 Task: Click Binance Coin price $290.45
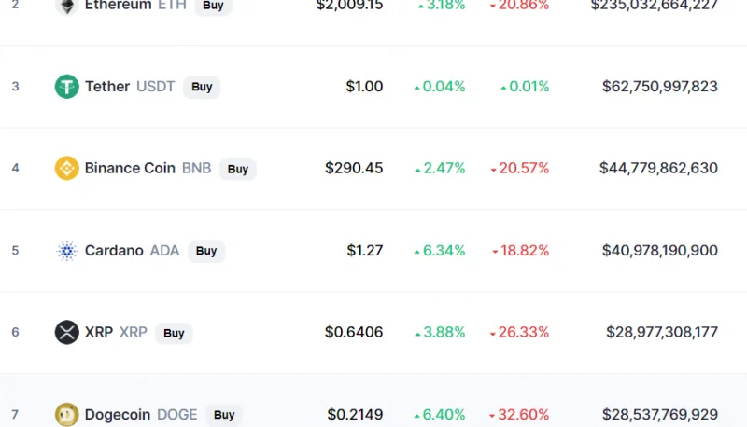[354, 169]
